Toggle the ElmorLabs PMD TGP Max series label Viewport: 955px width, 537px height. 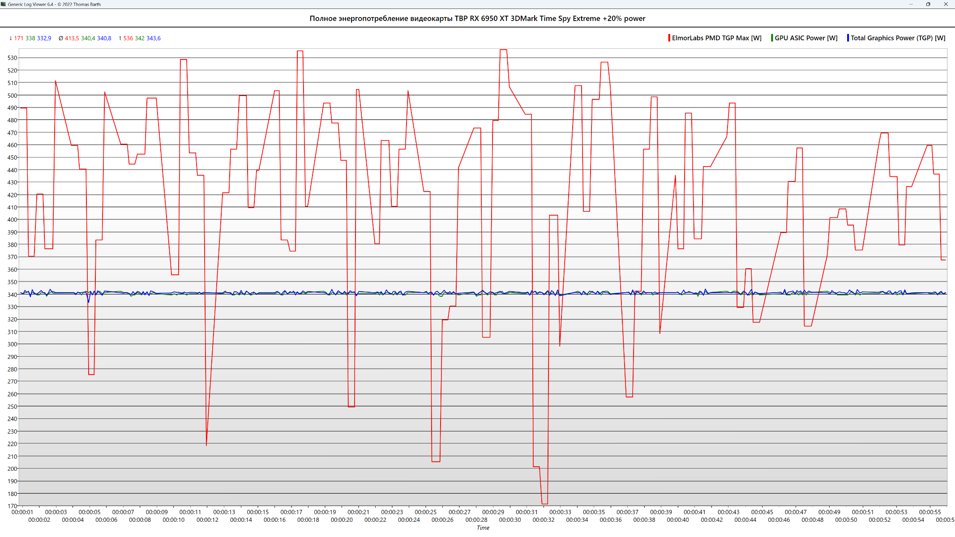click(x=717, y=38)
